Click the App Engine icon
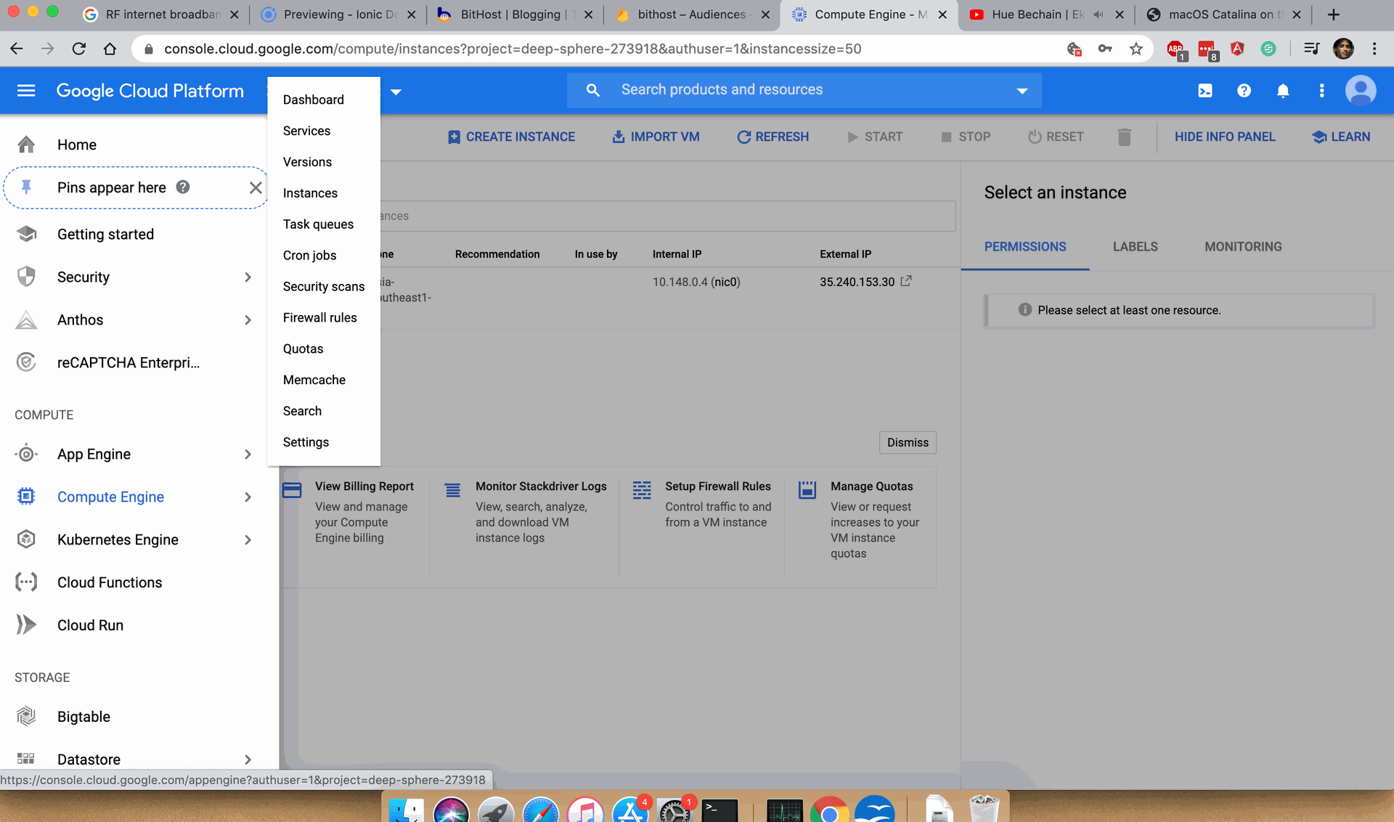The height and width of the screenshot is (822, 1394). coord(26,454)
